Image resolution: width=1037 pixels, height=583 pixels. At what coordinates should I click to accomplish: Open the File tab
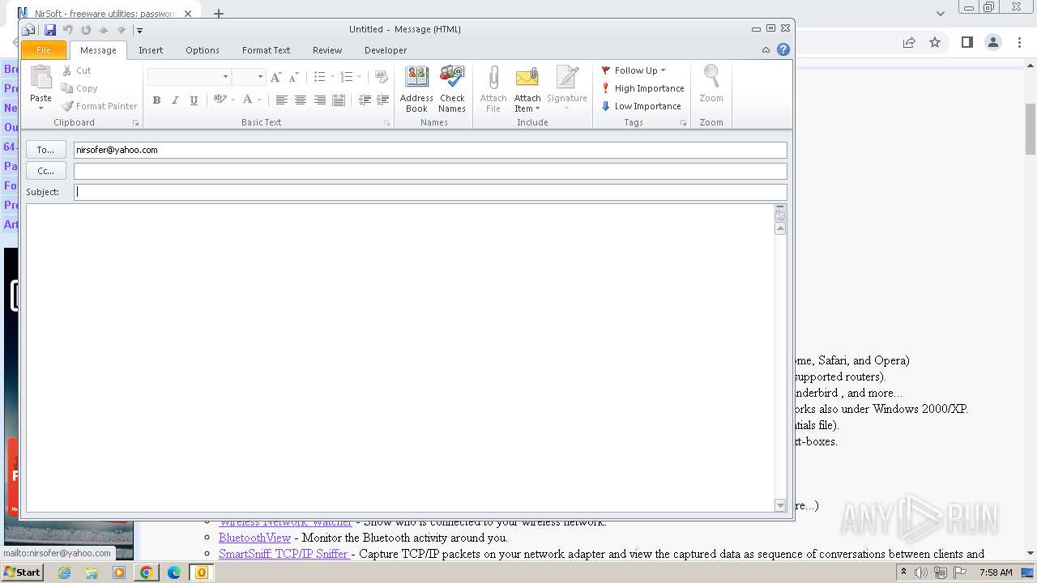point(44,50)
